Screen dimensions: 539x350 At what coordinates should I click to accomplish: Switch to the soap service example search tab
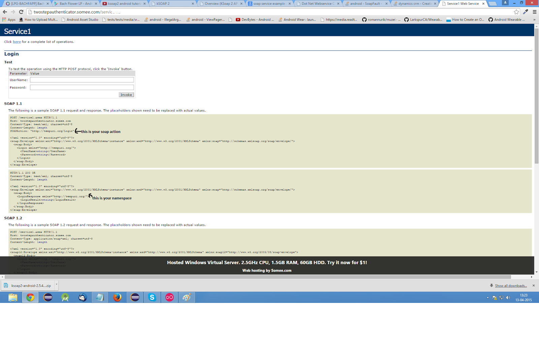coord(268,3)
